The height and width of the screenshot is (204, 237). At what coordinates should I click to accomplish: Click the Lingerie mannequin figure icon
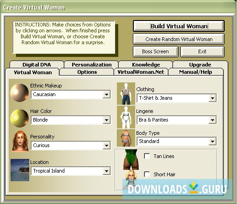pos(126,117)
